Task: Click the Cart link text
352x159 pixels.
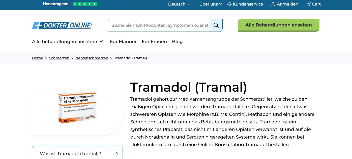Action: click(x=316, y=4)
